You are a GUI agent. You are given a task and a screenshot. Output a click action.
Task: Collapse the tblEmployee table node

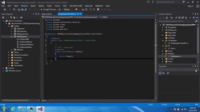click(x=12, y=37)
